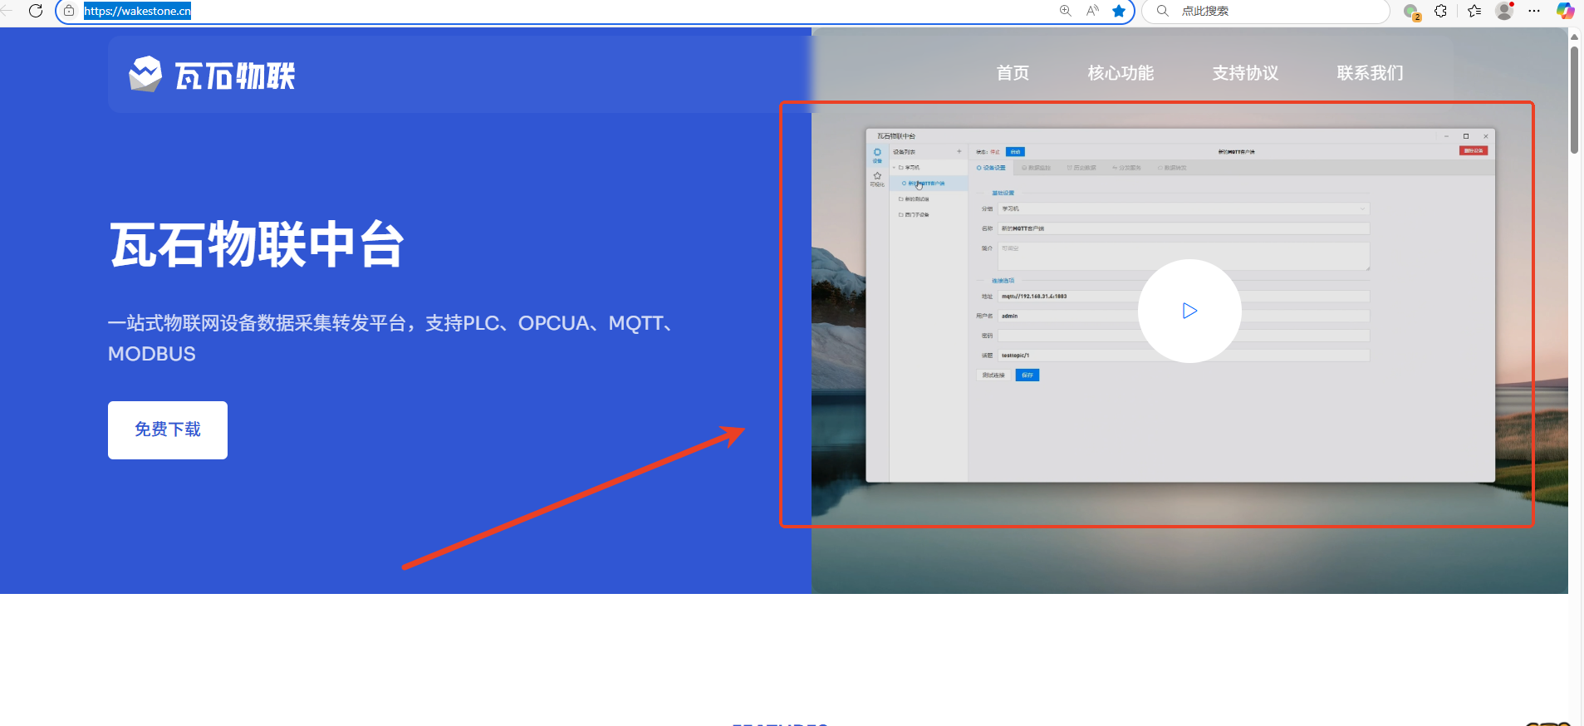Click the 瓦石物联 logo
Viewport: 1584px width, 726px height.
(212, 75)
